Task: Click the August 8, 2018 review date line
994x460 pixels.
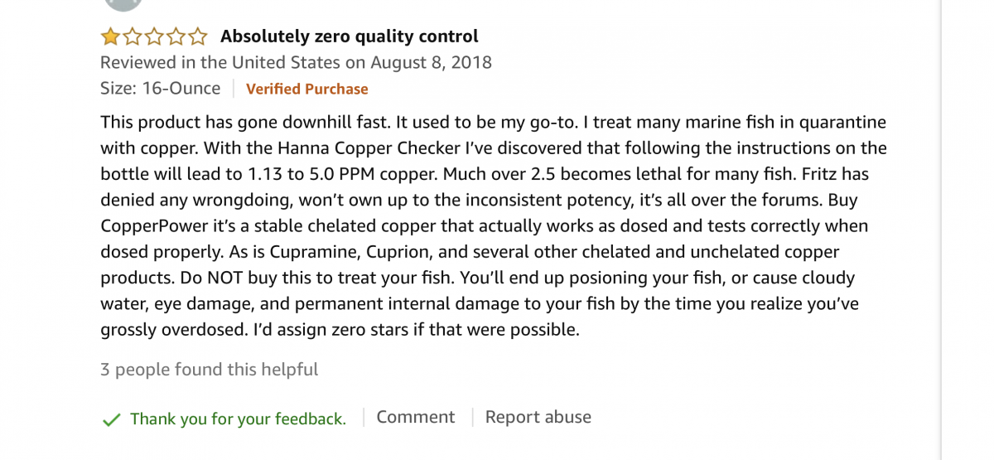Action: click(x=296, y=62)
